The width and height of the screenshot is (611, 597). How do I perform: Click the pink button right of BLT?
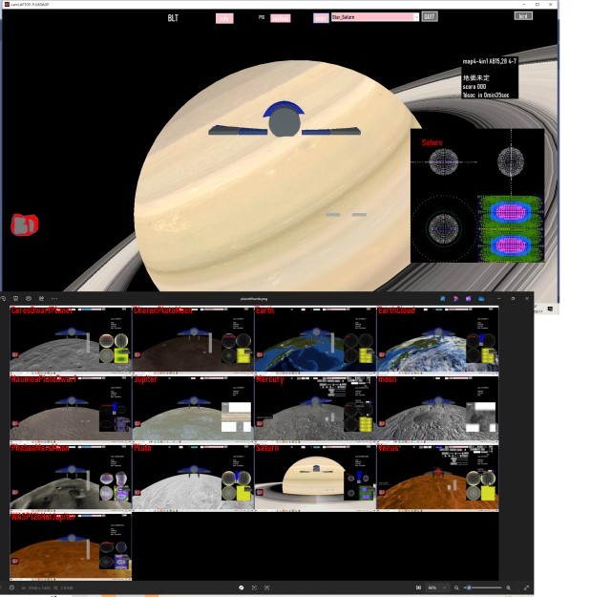tap(224, 18)
